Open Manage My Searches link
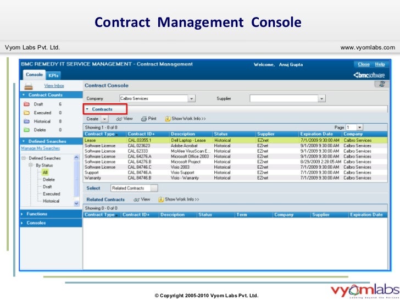400x300 pixels. click(x=40, y=148)
